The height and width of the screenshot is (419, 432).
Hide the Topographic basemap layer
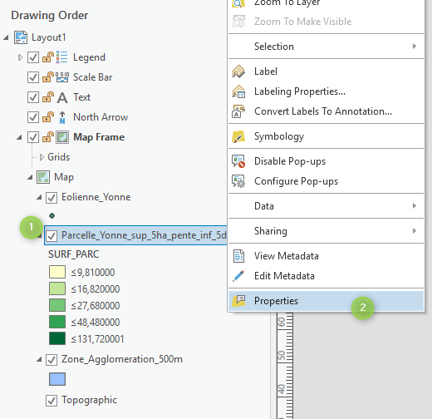(52, 401)
